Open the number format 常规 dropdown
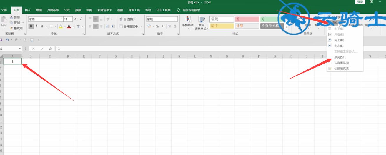 click(176, 19)
